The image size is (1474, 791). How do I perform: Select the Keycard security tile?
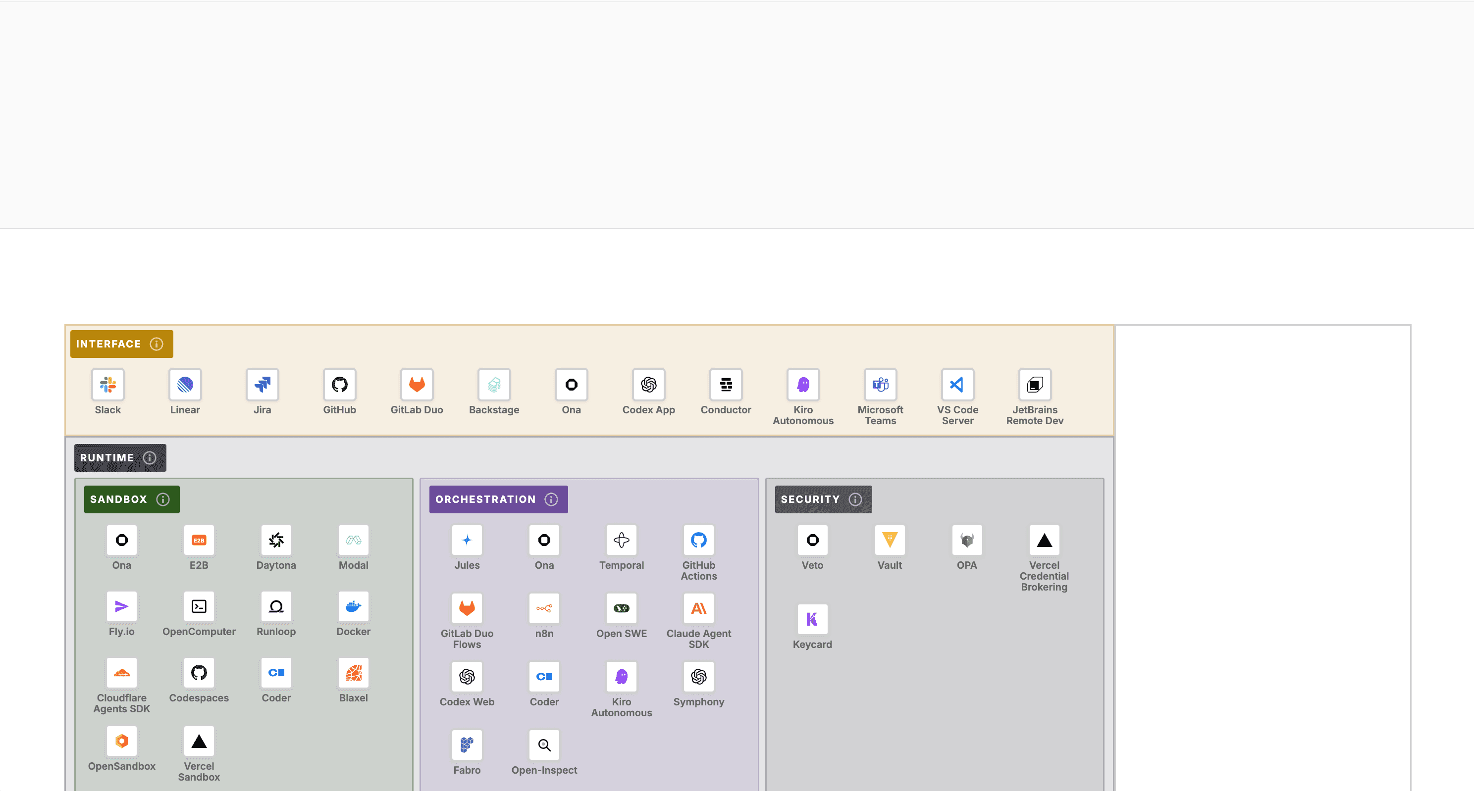click(x=812, y=618)
